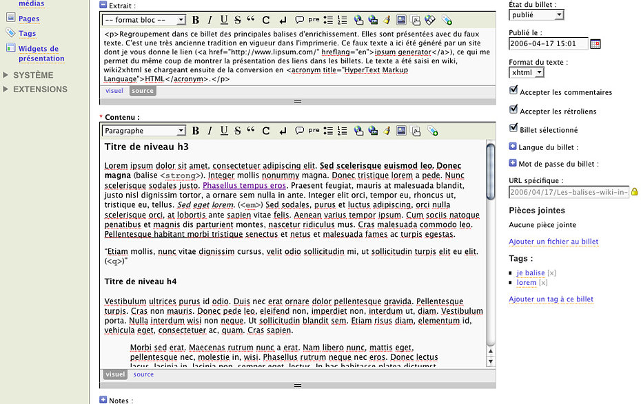Click Ajouter un fichier au billet link
641x404 pixels.
pyautogui.click(x=553, y=242)
